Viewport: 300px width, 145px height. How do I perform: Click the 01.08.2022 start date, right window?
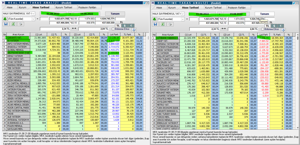point(202,14)
